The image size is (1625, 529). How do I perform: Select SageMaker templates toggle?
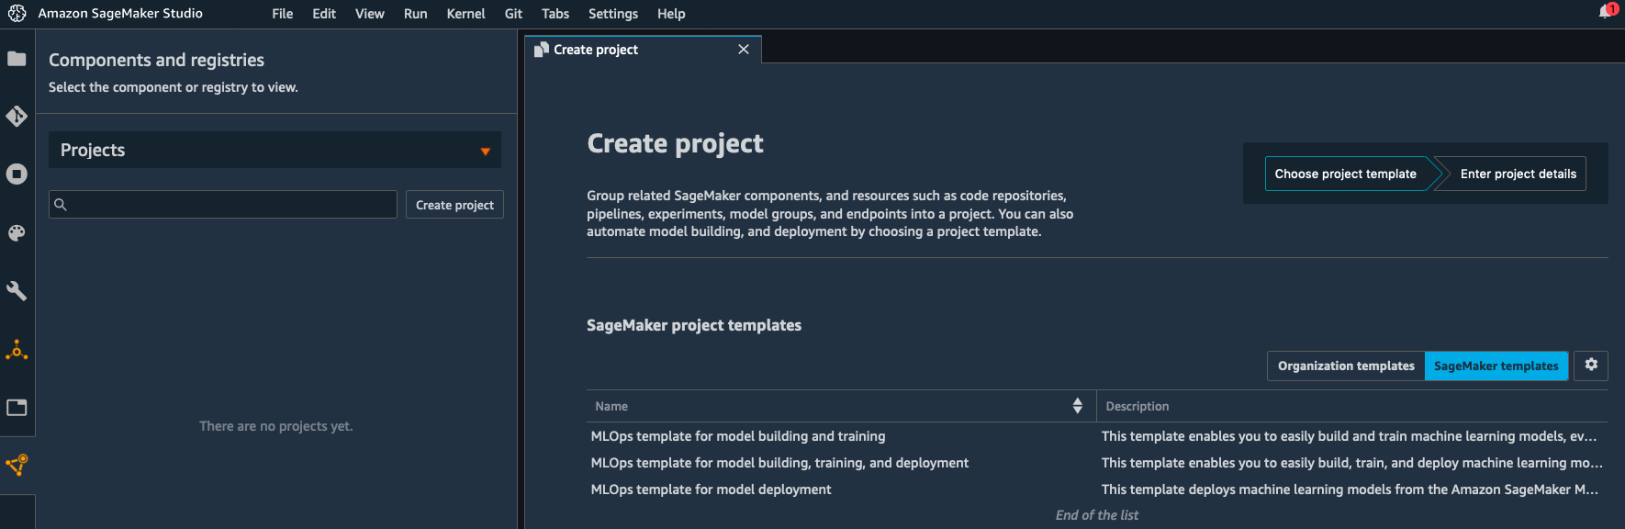pos(1496,366)
